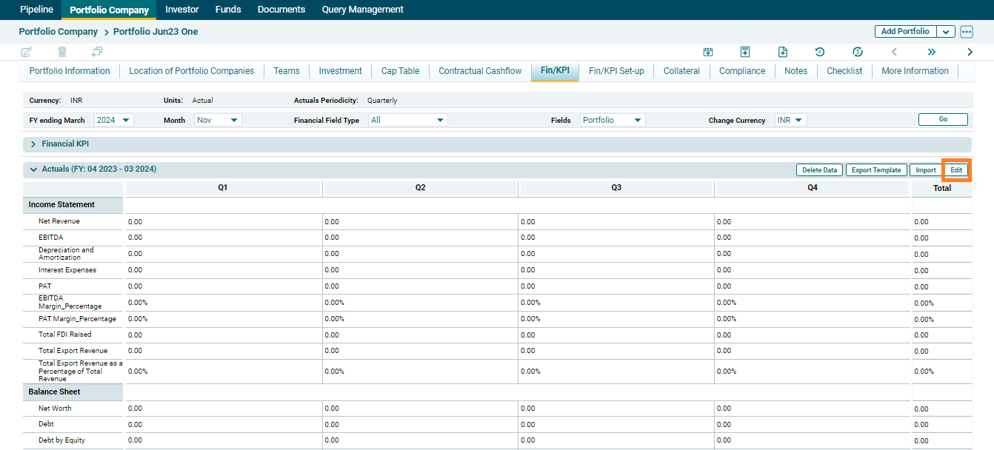Collapse the Actuals section
Screen dimensions: 994x450
[33, 169]
